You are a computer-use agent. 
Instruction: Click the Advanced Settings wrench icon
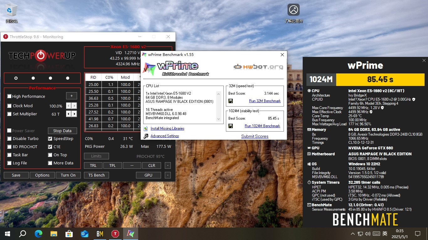click(145, 136)
